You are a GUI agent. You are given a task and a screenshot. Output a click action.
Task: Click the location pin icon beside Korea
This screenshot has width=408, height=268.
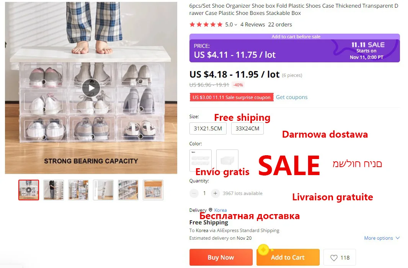pyautogui.click(x=211, y=210)
